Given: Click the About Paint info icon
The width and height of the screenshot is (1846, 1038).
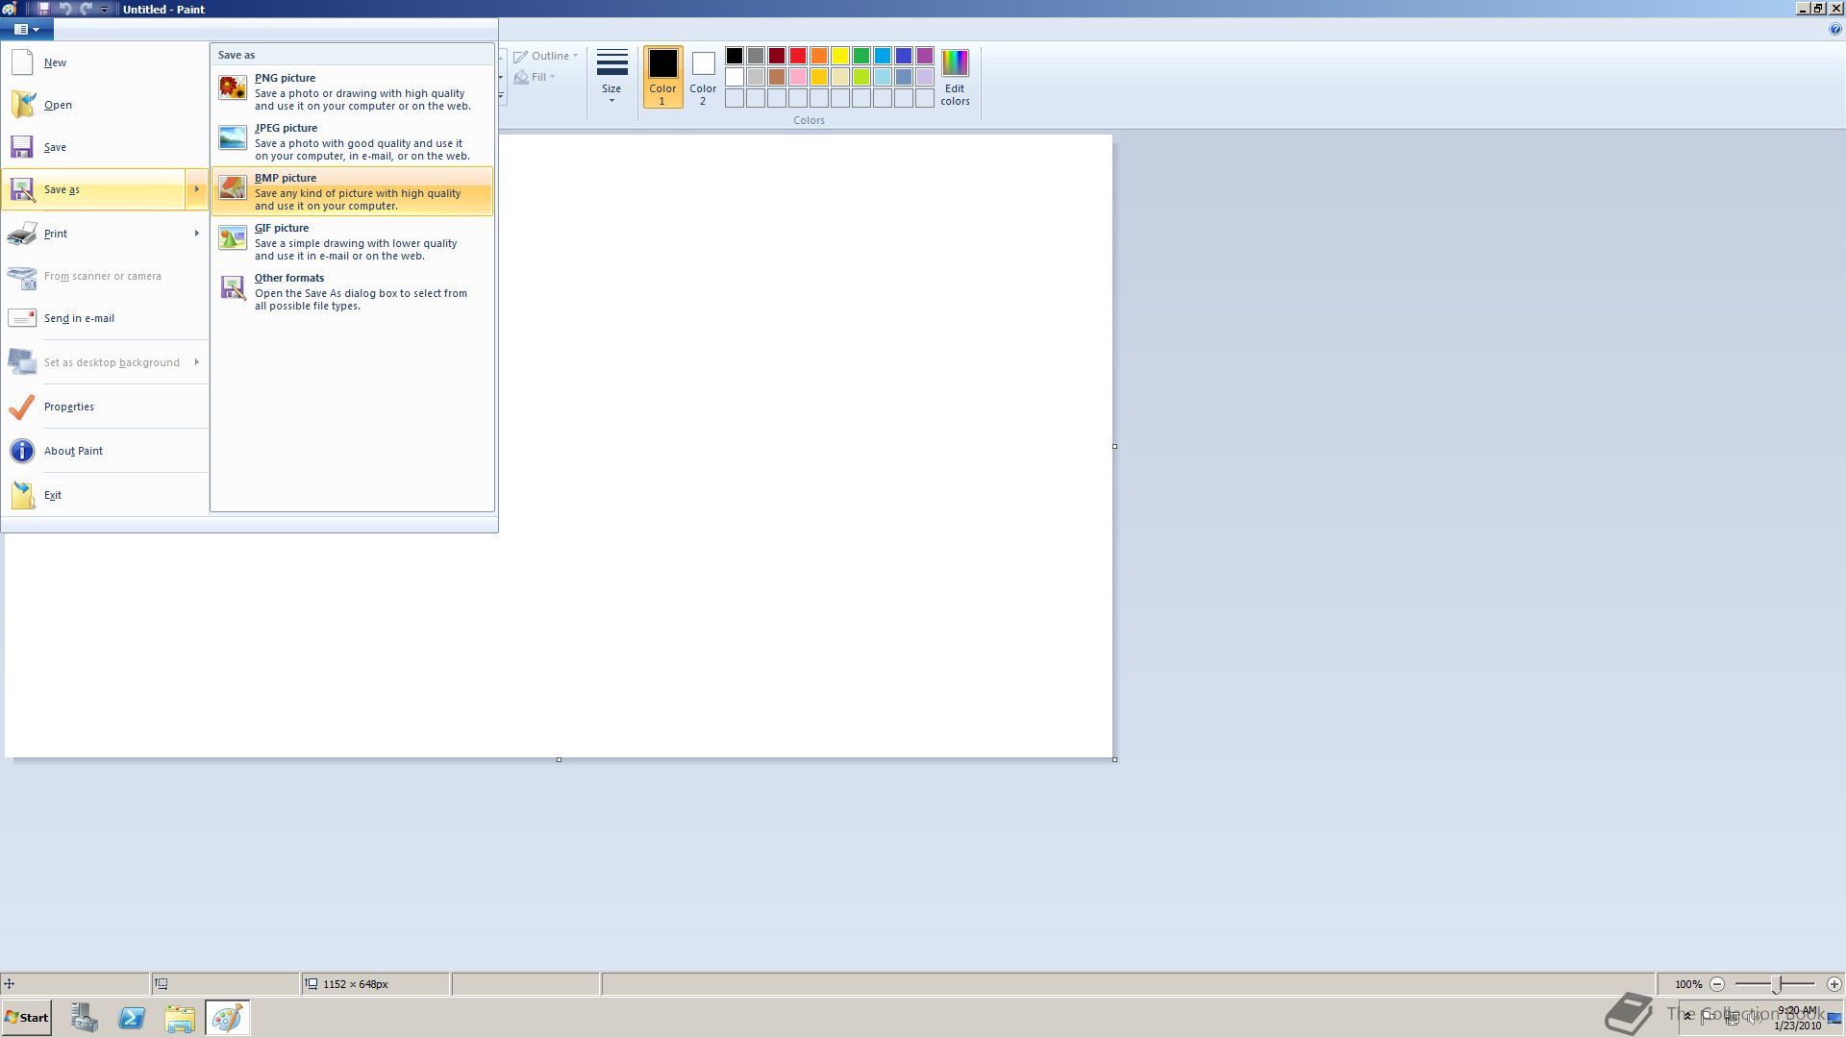Looking at the screenshot, I should tap(22, 451).
